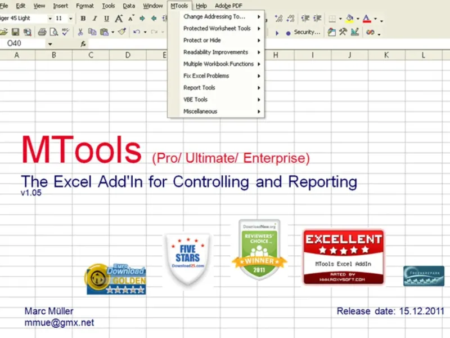This screenshot has width=450, height=338.
Task: Click the Record Macro dot
Action: tap(288, 33)
